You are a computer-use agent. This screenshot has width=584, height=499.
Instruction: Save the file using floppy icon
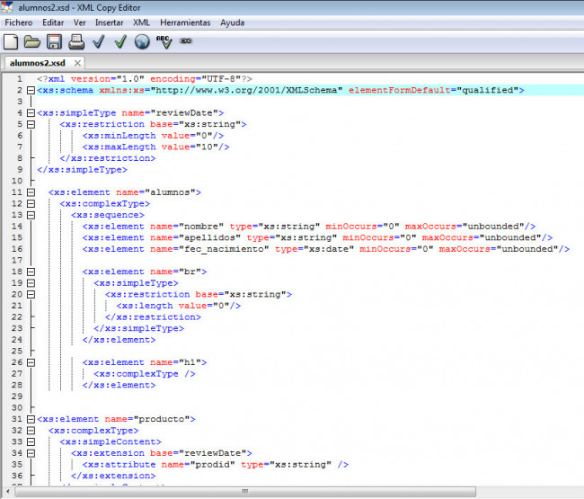[54, 41]
